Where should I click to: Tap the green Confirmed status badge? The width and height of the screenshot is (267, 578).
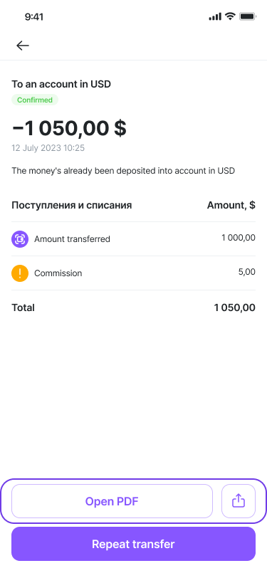(x=35, y=100)
